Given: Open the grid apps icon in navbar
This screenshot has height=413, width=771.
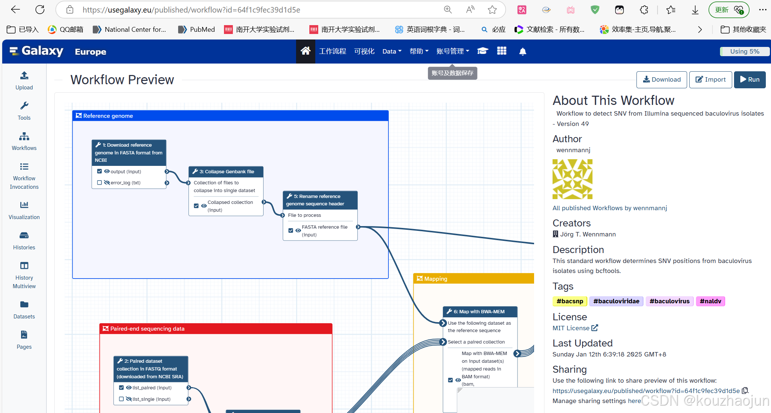Looking at the screenshot, I should click(502, 51).
